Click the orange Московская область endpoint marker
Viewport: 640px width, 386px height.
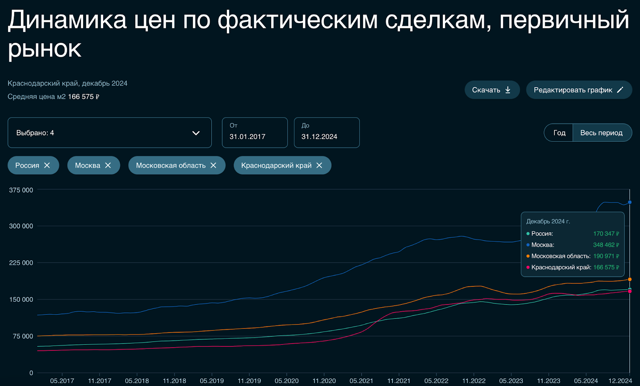click(630, 279)
